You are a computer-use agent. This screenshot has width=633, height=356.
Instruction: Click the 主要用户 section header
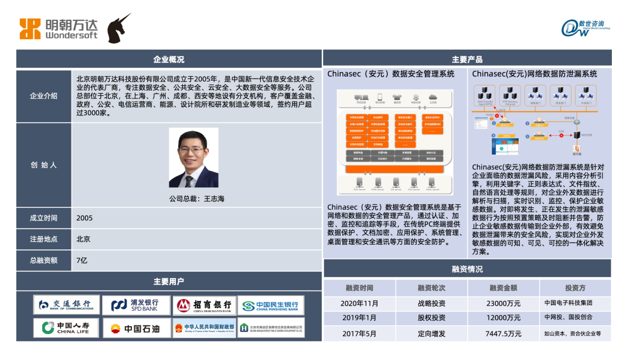point(169,282)
